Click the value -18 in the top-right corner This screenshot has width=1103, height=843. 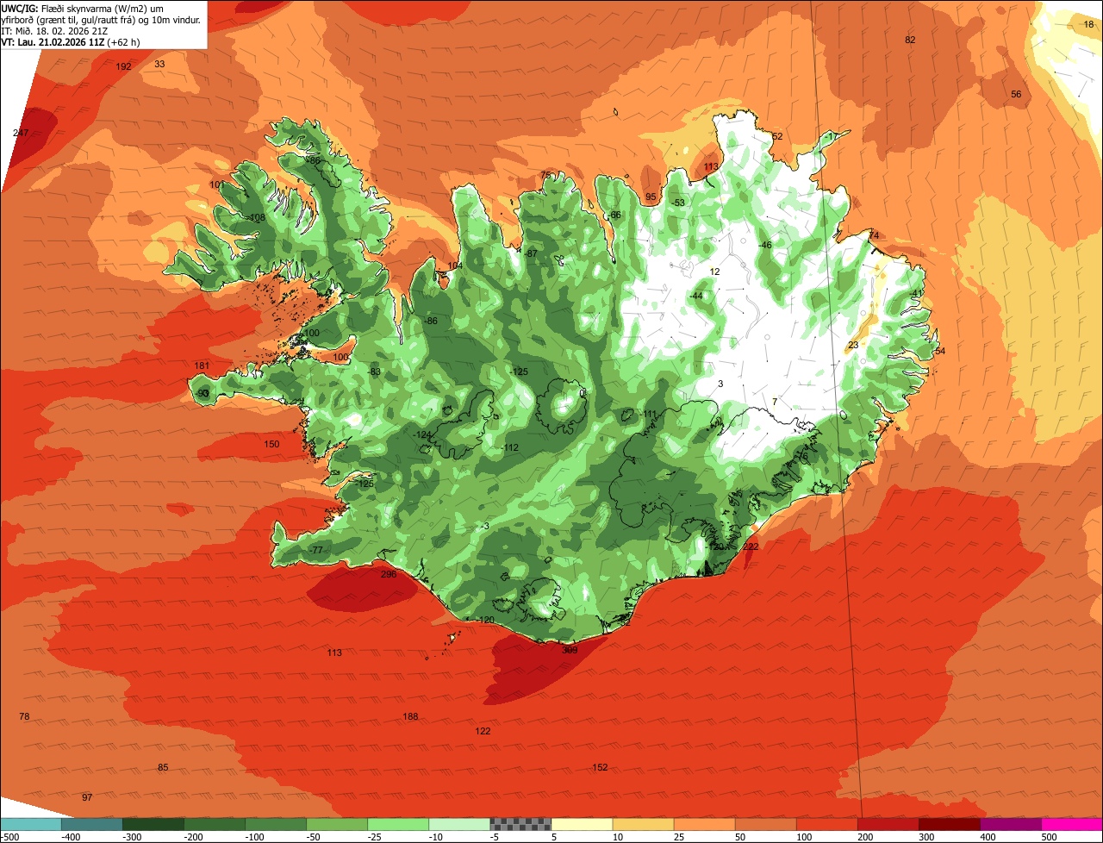pos(1087,24)
